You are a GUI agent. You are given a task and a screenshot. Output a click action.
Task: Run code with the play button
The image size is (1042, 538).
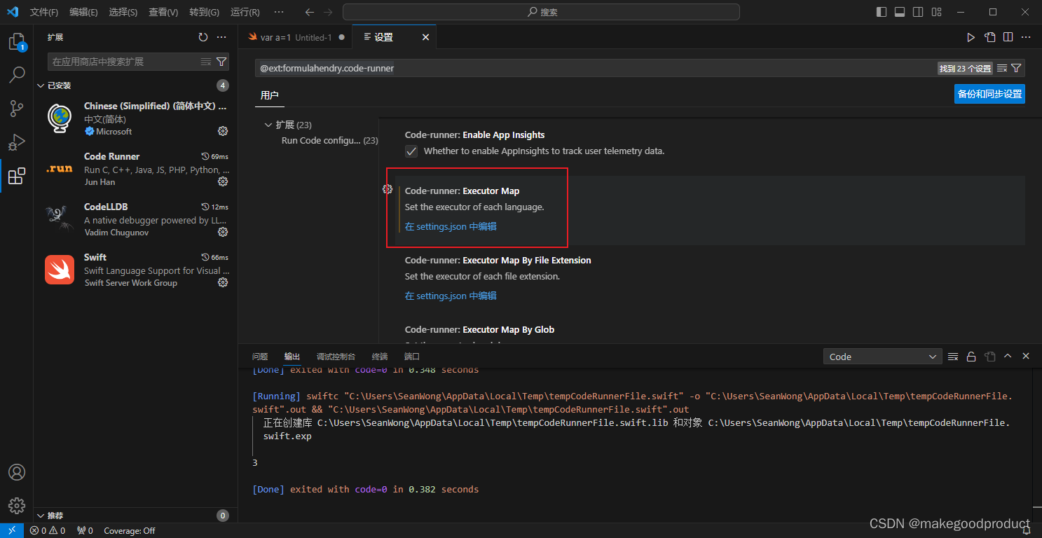[971, 37]
